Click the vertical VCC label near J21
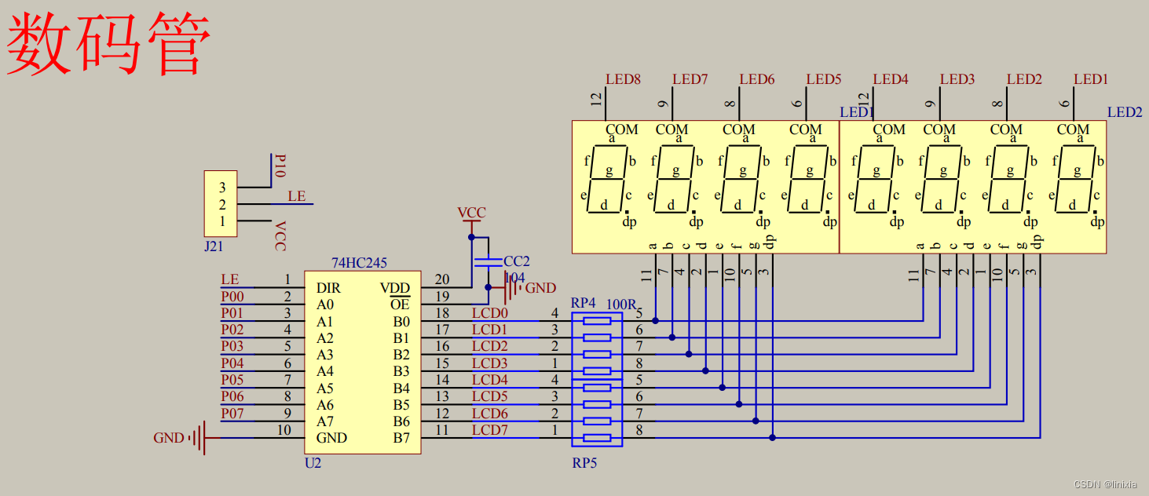 pos(280,236)
